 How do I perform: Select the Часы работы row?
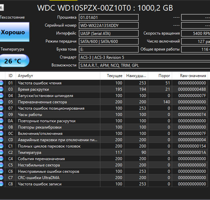click(104, 115)
